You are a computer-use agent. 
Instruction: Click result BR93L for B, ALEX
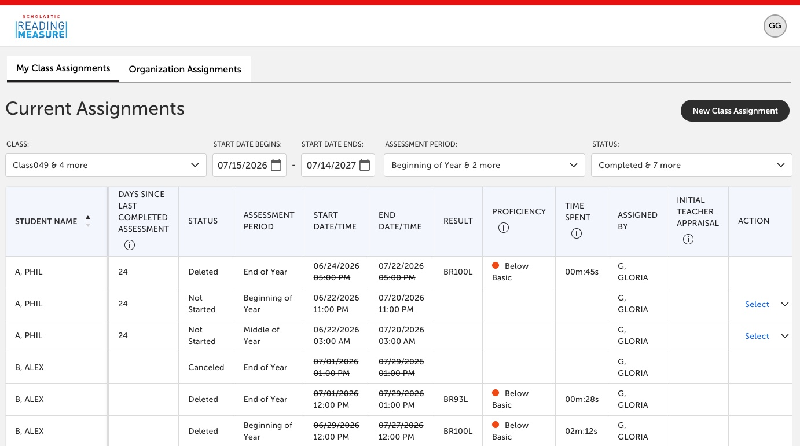coord(456,399)
